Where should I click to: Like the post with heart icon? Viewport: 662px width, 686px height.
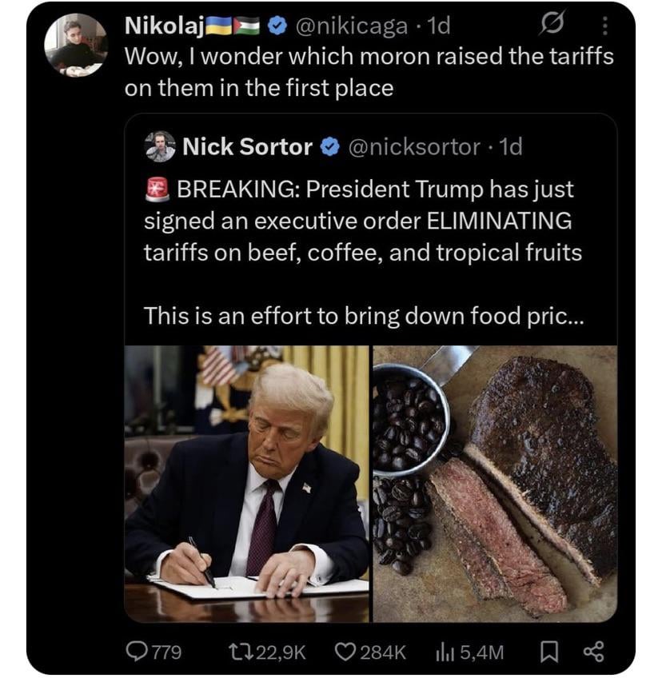[346, 652]
